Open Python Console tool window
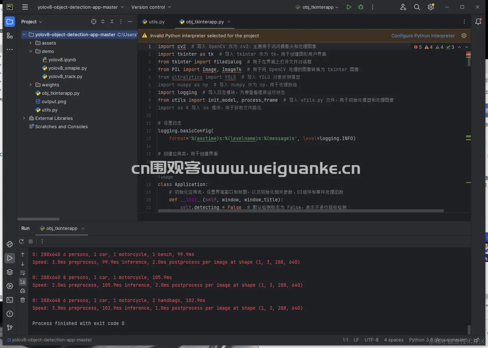 [10, 244]
